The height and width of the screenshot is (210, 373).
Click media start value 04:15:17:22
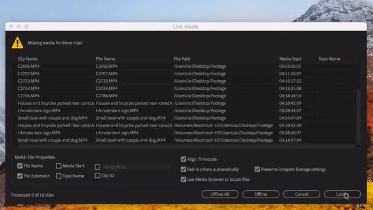tap(290, 81)
